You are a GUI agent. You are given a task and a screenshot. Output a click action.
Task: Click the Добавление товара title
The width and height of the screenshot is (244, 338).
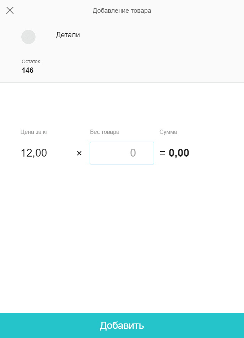122,11
